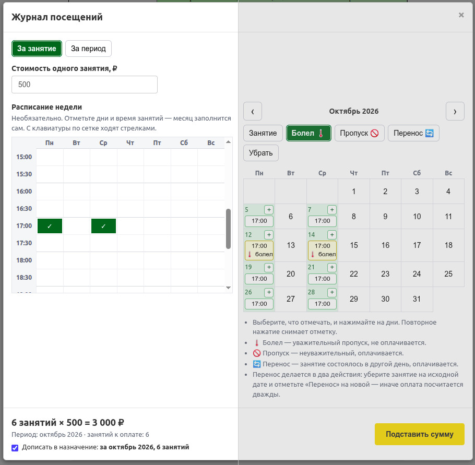The height and width of the screenshot is (465, 475).
Task: Go to the next month
Action: (455, 112)
